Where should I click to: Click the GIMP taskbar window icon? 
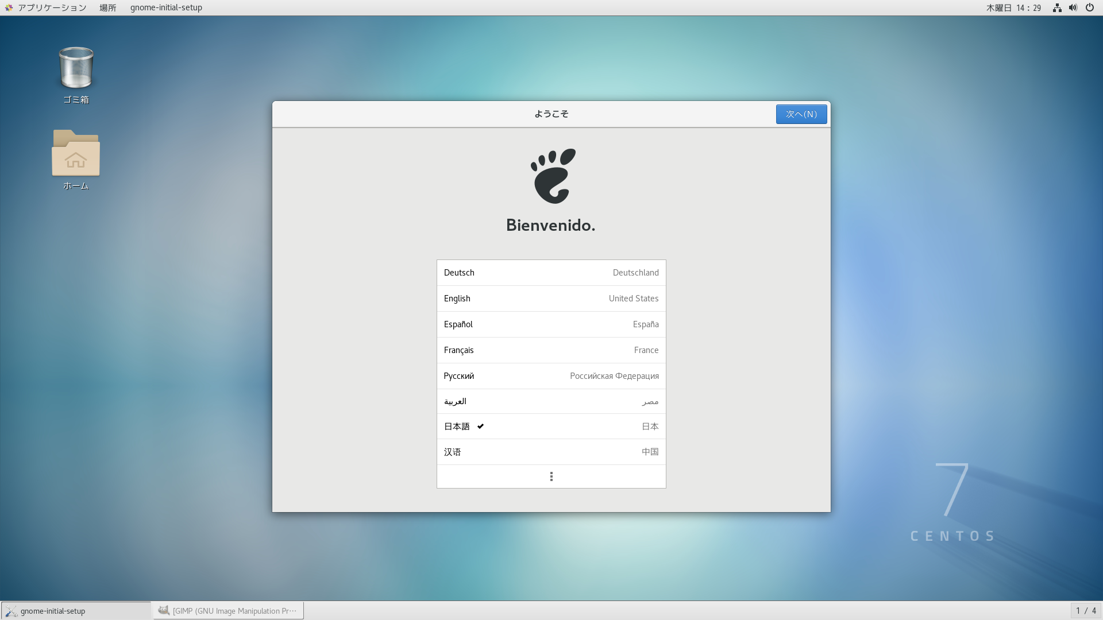coord(164,610)
